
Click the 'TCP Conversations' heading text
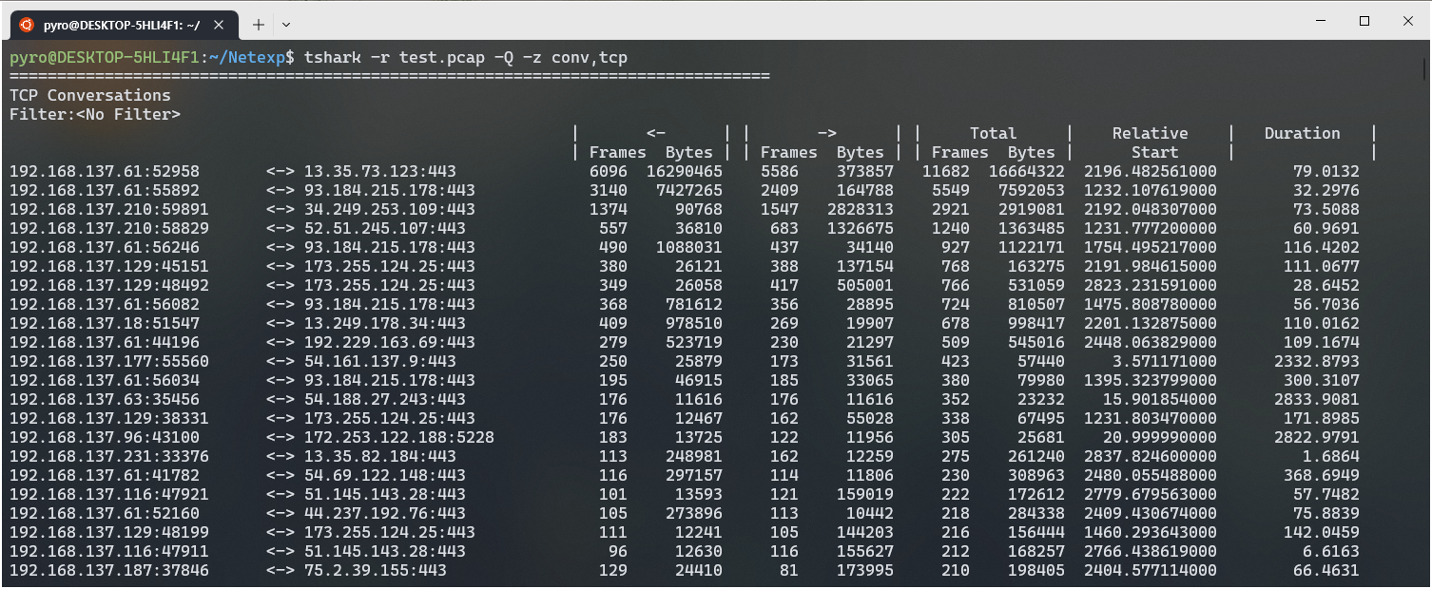(x=90, y=95)
